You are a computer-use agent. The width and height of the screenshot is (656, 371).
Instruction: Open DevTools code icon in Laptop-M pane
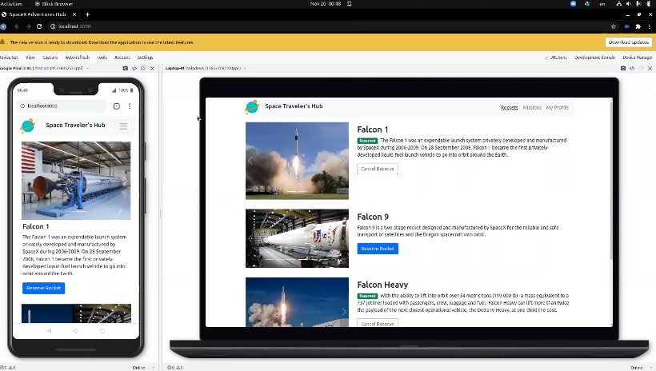(x=632, y=68)
